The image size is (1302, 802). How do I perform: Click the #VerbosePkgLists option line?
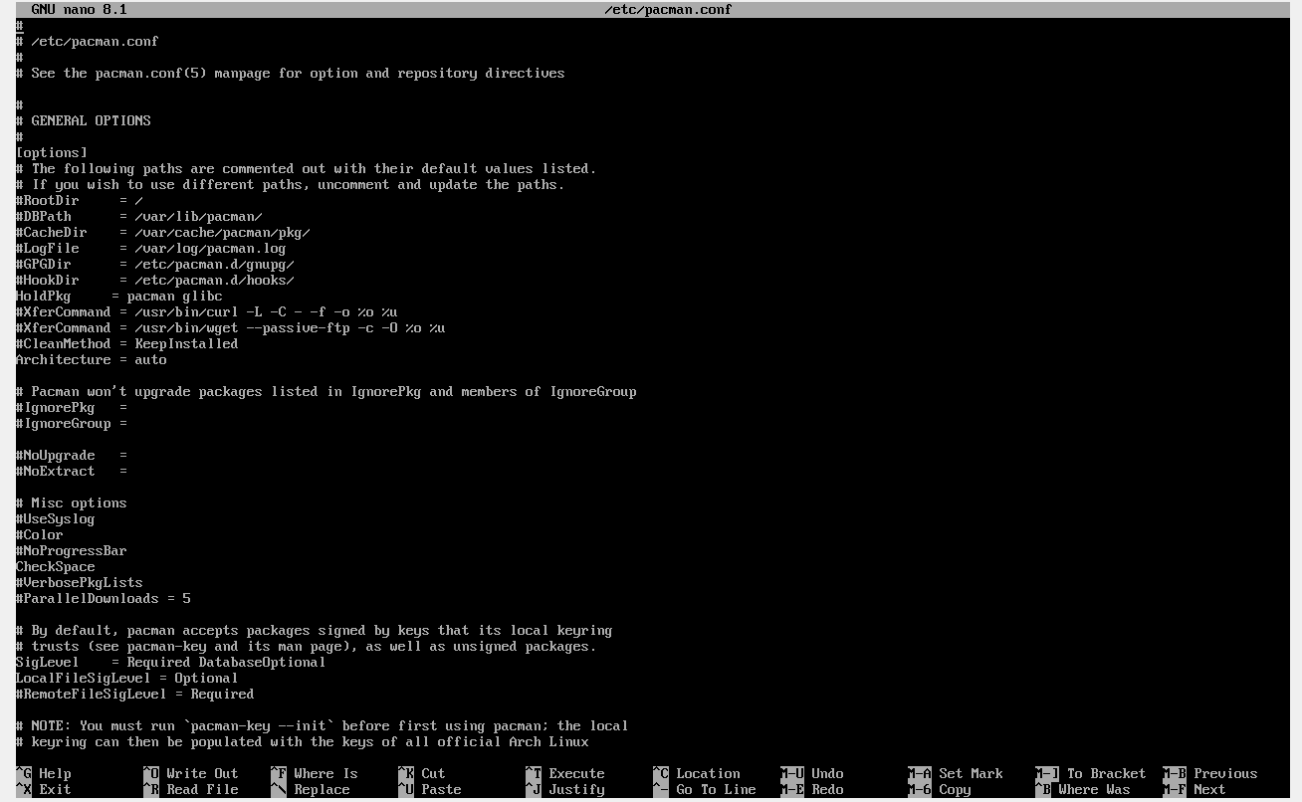click(x=79, y=582)
